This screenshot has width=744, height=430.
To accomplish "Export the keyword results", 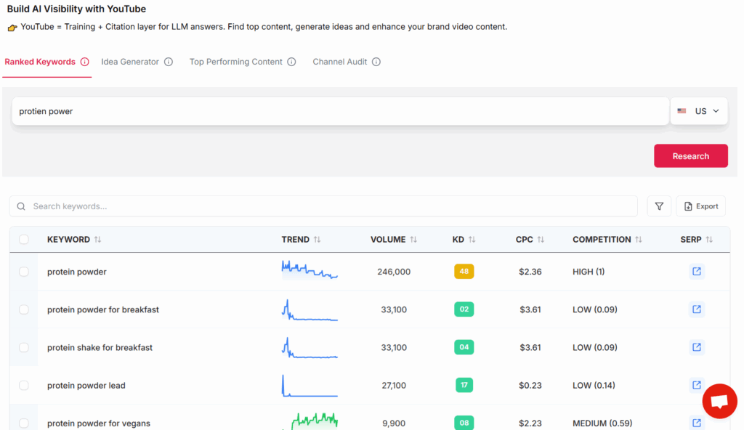I will click(x=700, y=206).
